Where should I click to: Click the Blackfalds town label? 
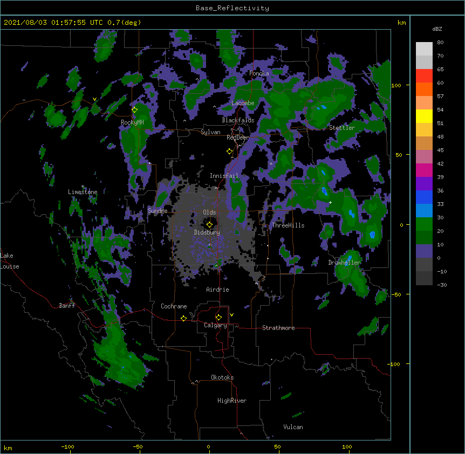(238, 120)
